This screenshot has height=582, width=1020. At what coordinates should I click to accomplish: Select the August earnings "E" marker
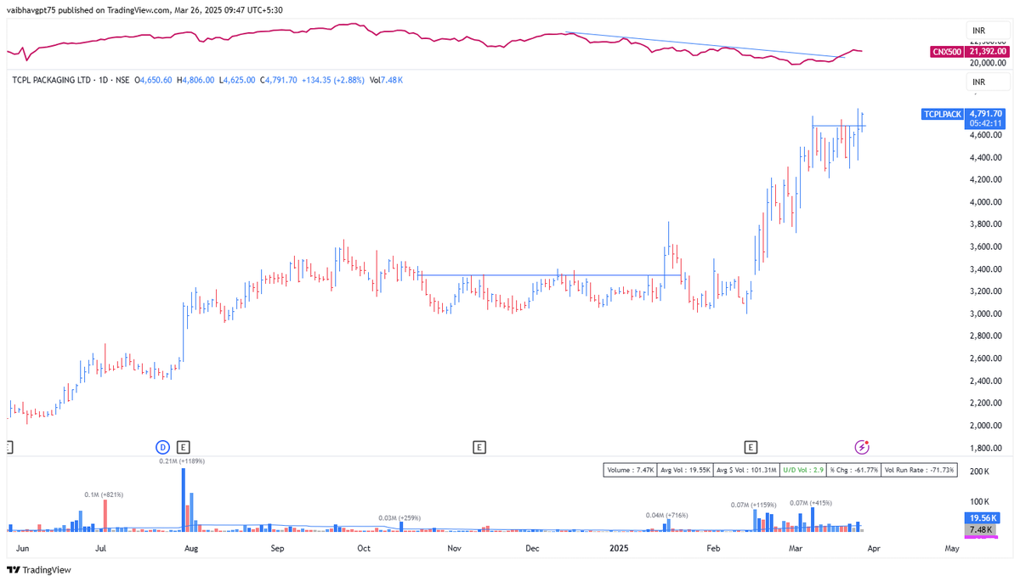[x=183, y=446]
